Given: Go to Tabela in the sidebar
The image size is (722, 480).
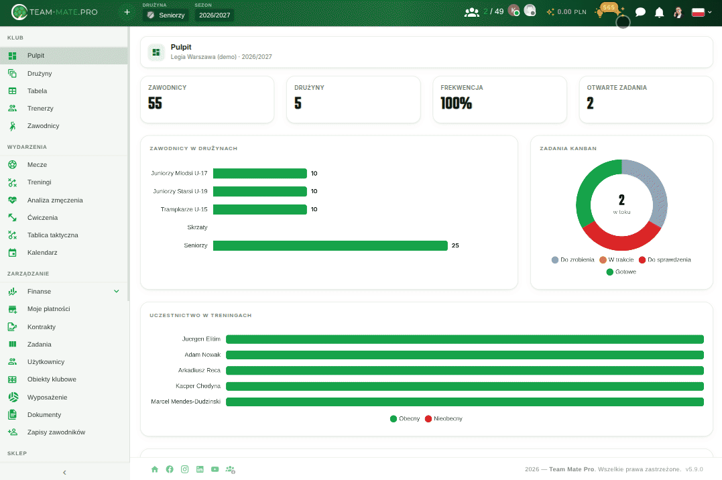Looking at the screenshot, I should click(x=64, y=91).
